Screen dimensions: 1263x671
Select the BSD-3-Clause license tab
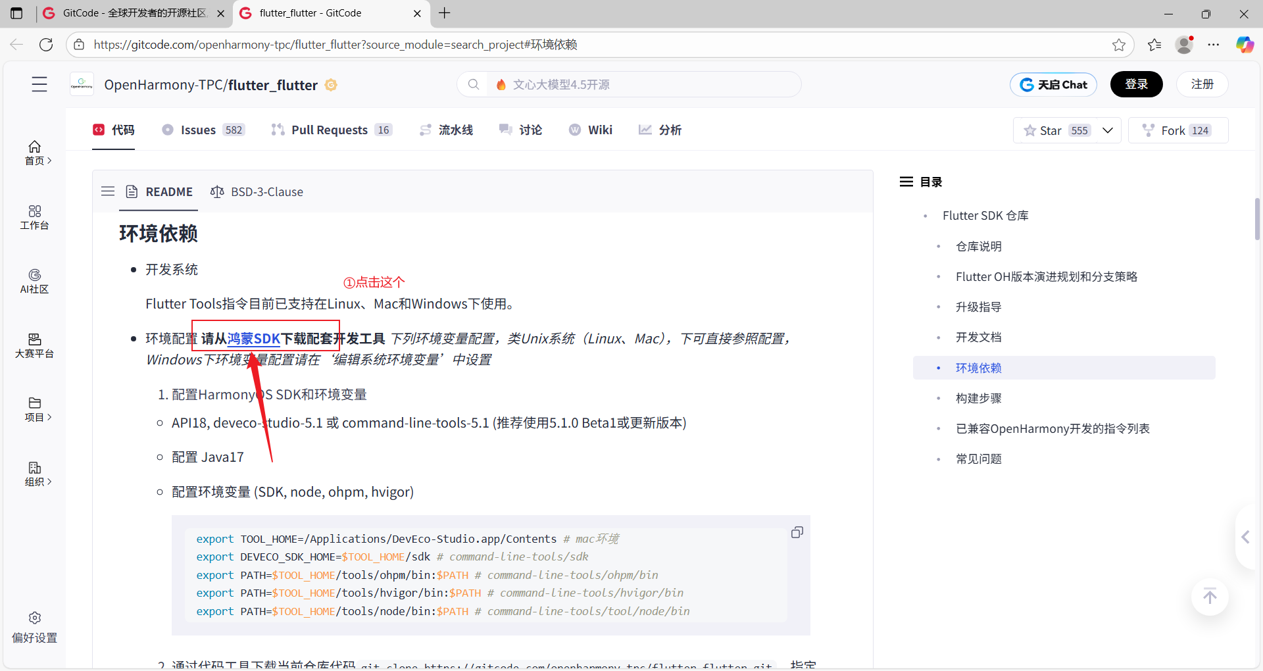[257, 191]
